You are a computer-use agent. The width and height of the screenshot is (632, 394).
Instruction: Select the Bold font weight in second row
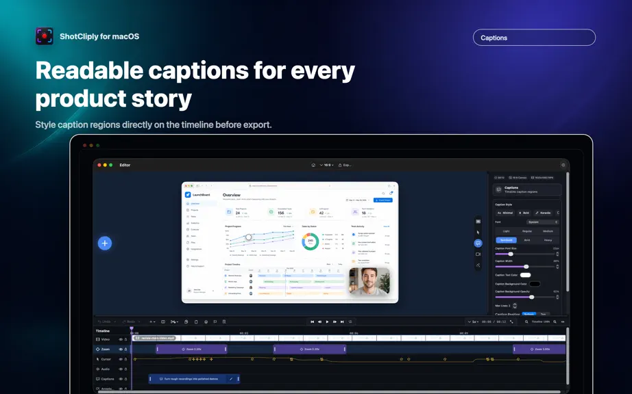click(527, 240)
